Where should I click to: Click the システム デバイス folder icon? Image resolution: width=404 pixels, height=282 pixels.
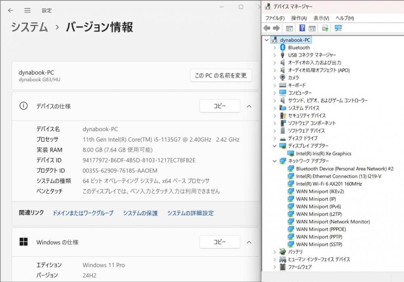tap(283, 108)
